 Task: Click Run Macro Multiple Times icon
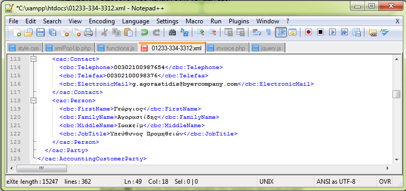pyautogui.click(x=344, y=32)
